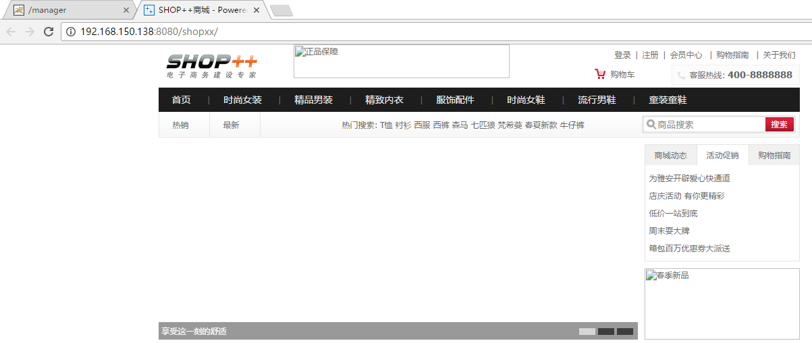
Task: Open 精品男装 category in navigation
Action: point(313,100)
